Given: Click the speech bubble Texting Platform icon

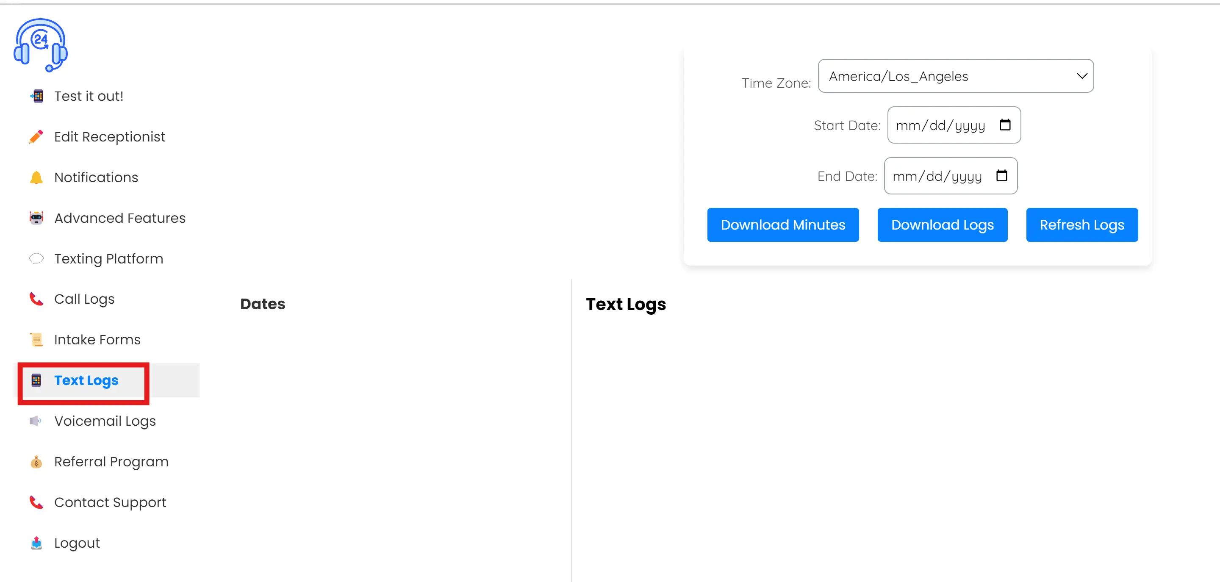Looking at the screenshot, I should coord(36,258).
